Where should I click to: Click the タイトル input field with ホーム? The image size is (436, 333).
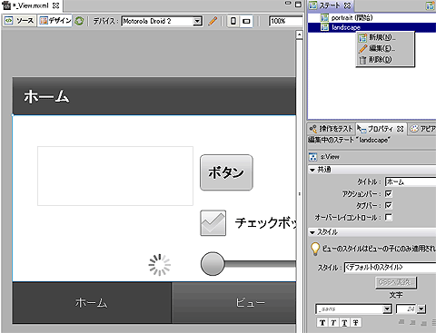click(x=411, y=181)
